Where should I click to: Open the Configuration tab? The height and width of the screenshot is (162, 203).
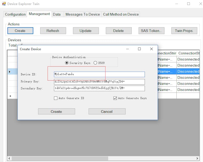click(15, 14)
